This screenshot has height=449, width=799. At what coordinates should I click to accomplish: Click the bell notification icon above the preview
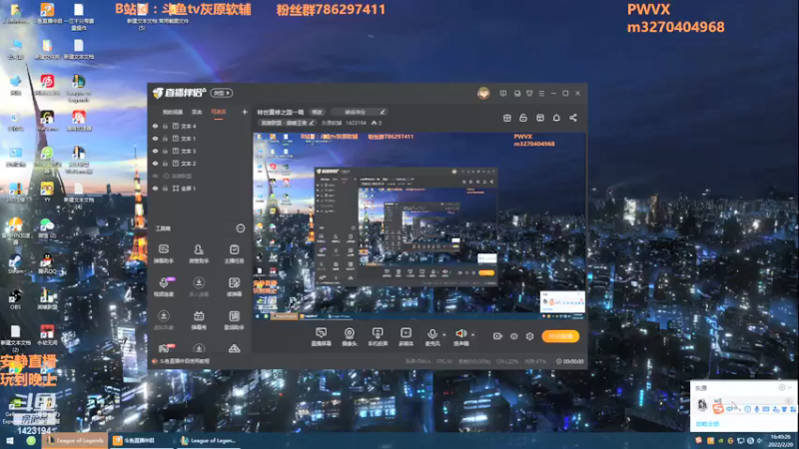556,118
